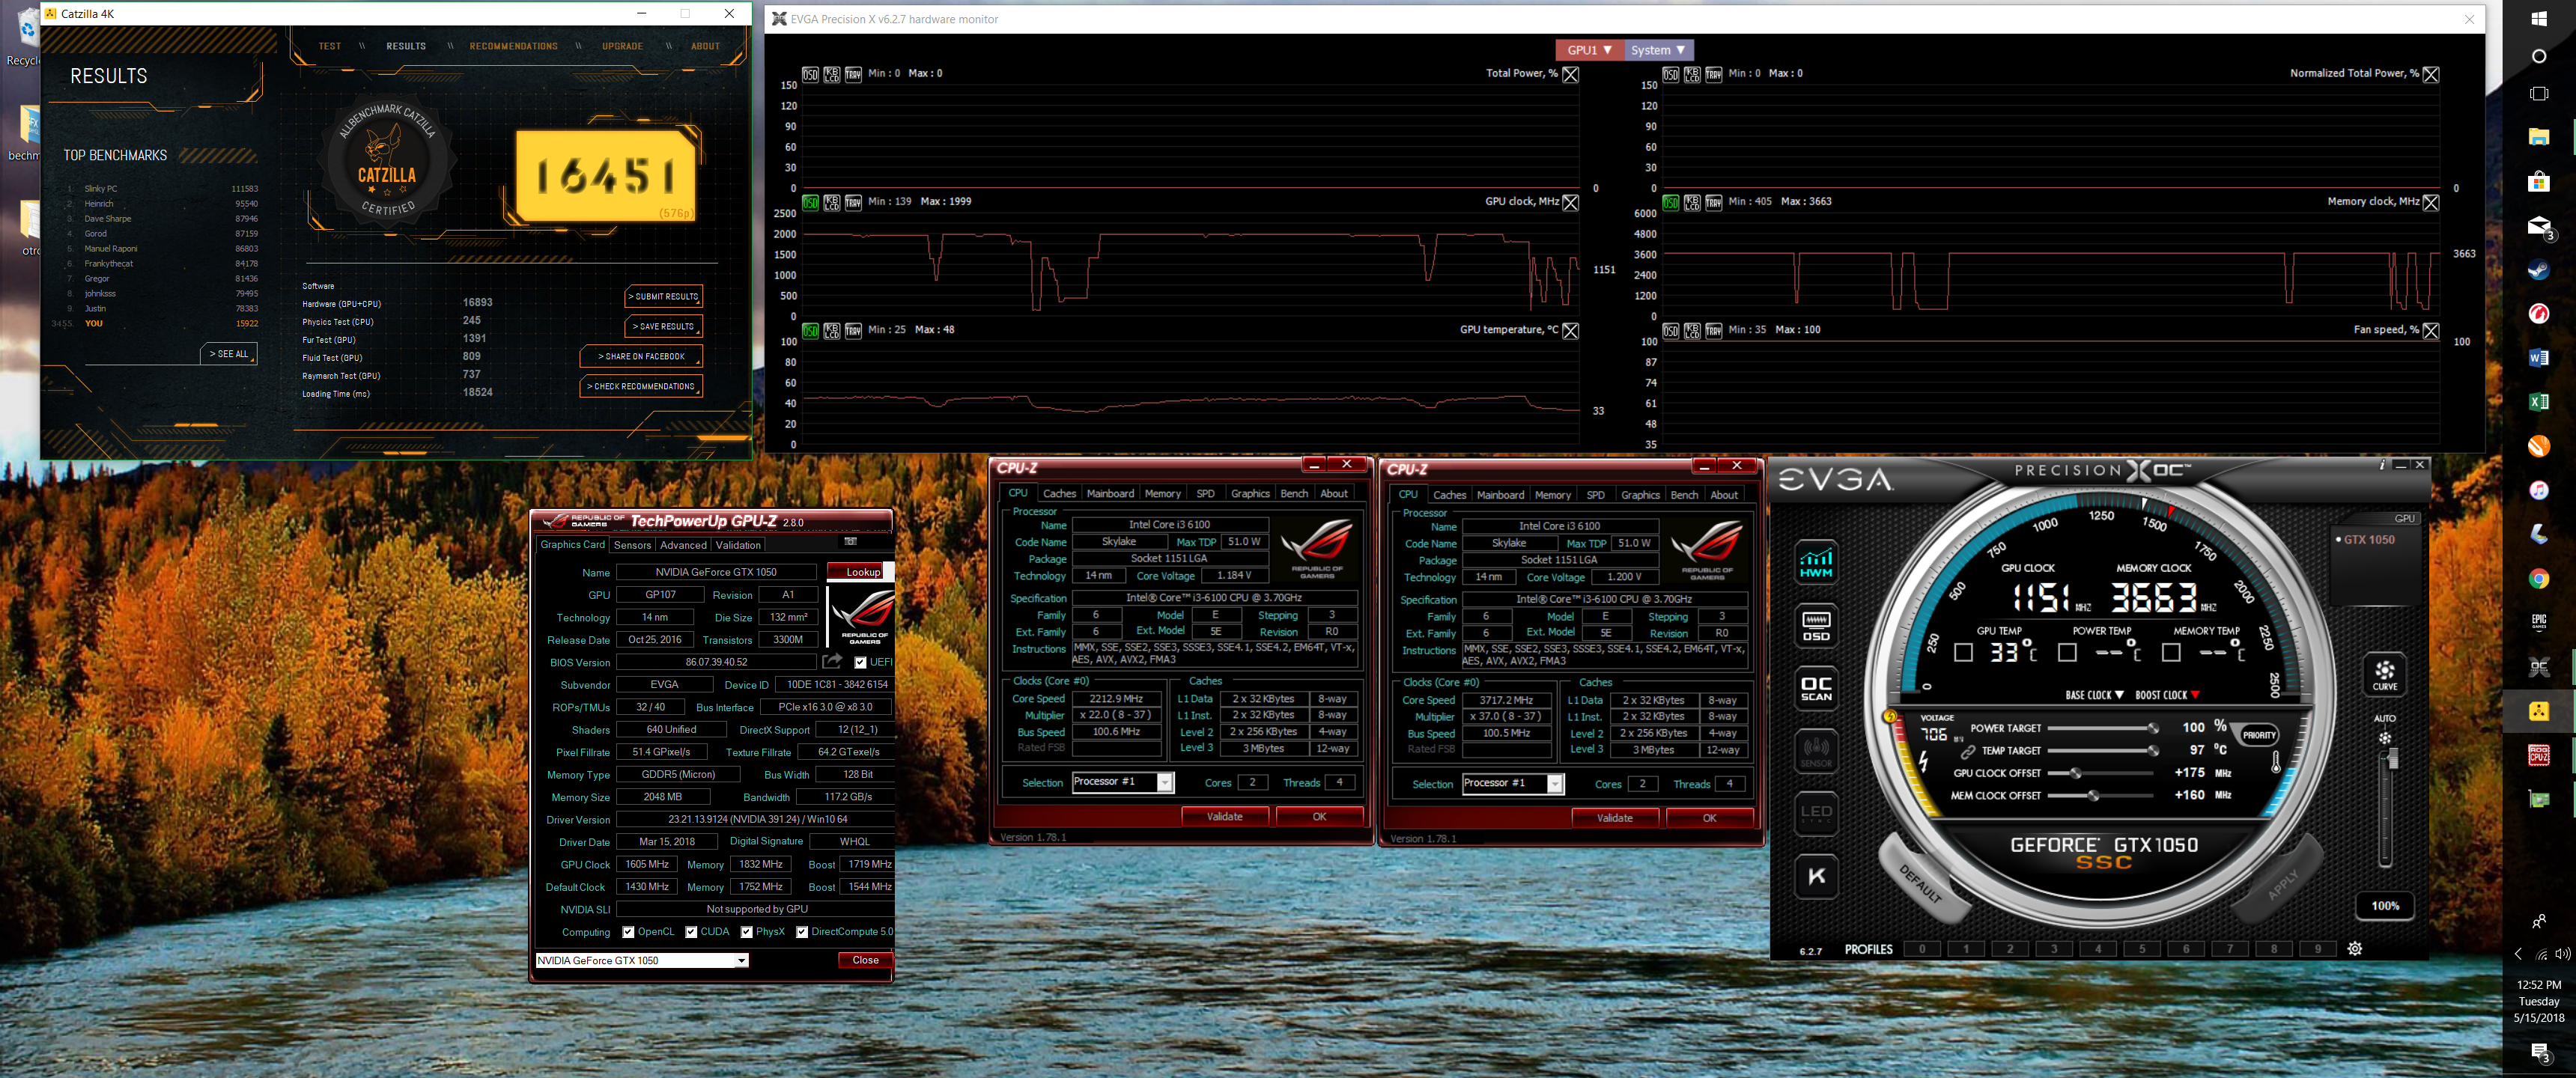Click the link icon next to Temp Target

click(x=1967, y=751)
